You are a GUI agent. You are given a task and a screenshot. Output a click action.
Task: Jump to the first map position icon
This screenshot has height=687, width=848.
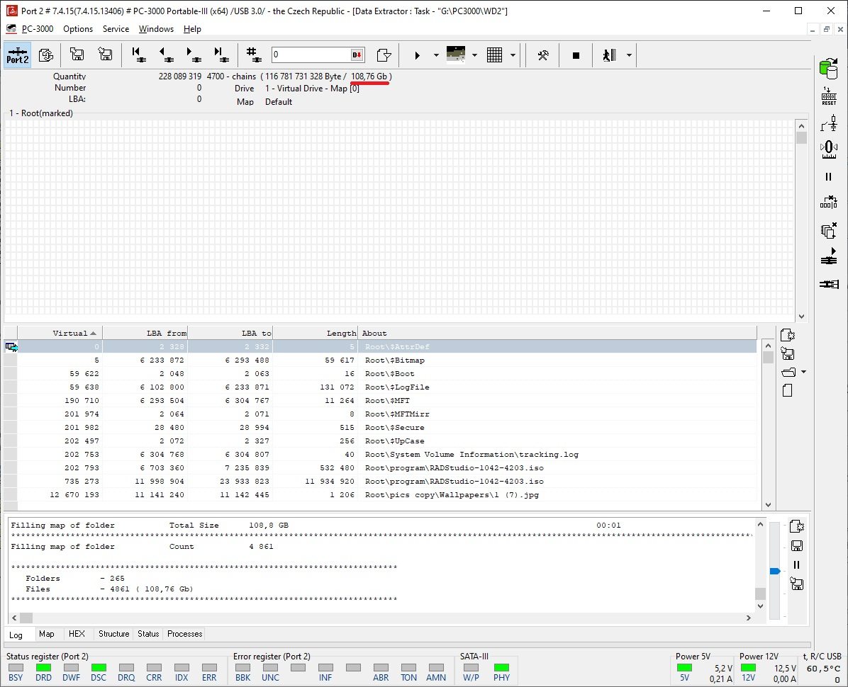point(139,55)
